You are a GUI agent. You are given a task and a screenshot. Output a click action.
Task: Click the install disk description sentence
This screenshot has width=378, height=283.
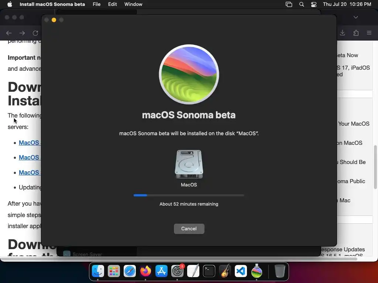[189, 133]
